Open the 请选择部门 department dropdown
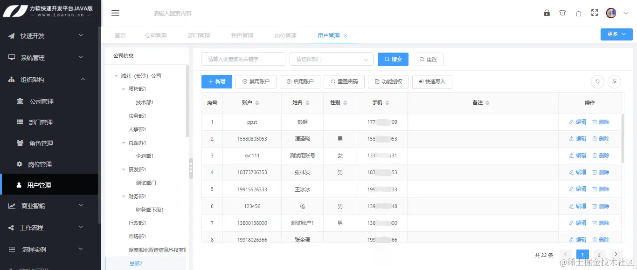Viewport: 637px width, 270px height. [331, 59]
